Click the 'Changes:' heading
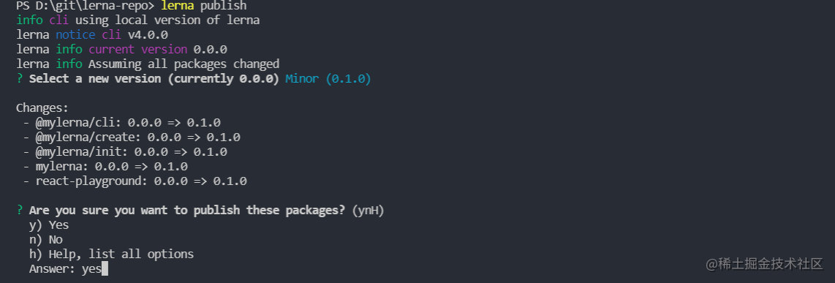This screenshot has height=283, width=835. pos(42,108)
